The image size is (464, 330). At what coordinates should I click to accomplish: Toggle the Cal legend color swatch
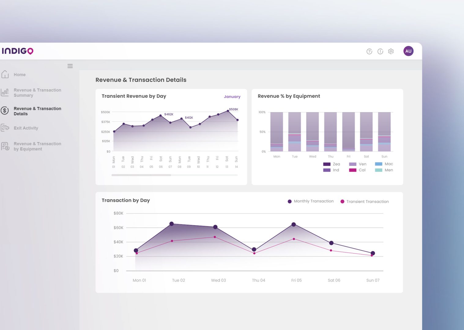pos(353,170)
